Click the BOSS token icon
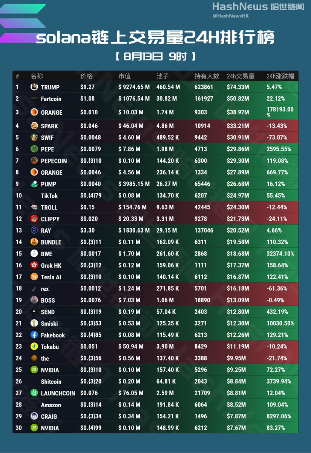311x453 pixels. click(x=34, y=300)
